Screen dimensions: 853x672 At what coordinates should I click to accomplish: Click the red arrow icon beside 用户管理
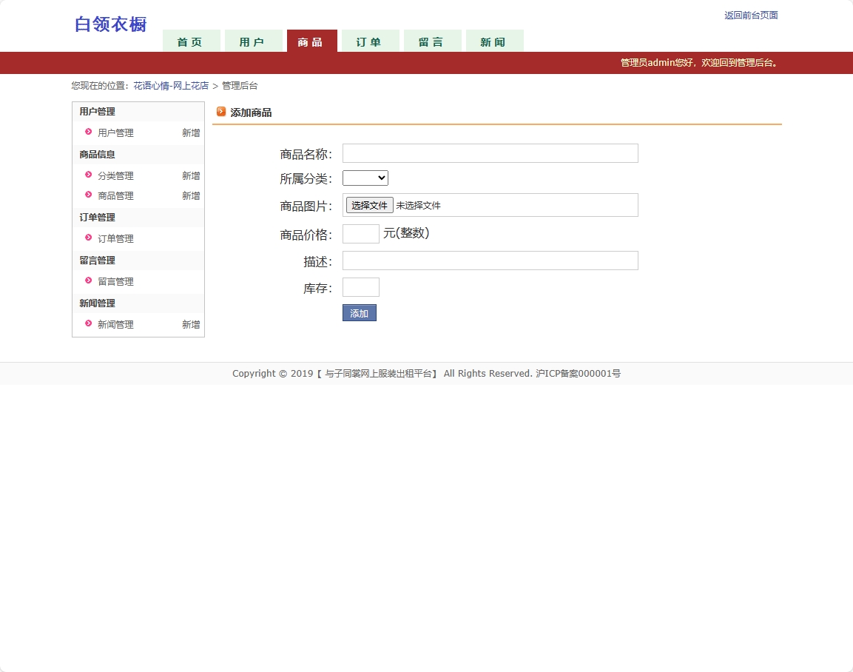pos(88,132)
